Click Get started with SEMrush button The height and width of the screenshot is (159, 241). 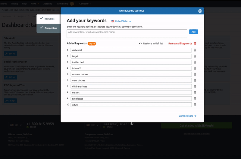(196, 125)
